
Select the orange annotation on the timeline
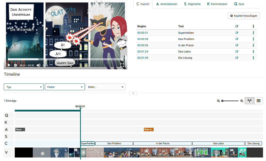tap(149, 129)
